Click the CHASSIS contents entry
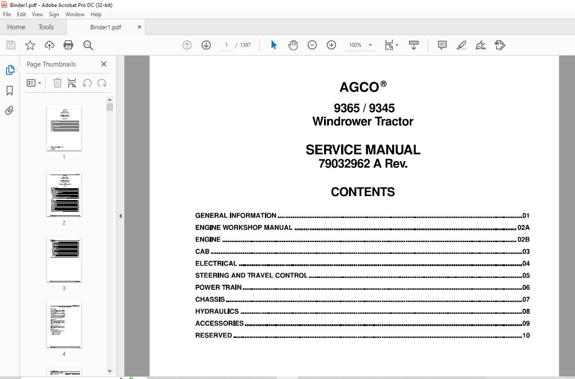575x379 pixels. click(363, 299)
